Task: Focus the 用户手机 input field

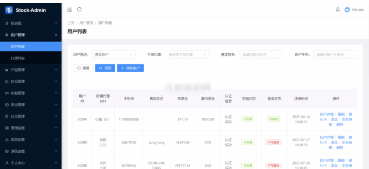Action: point(335,55)
